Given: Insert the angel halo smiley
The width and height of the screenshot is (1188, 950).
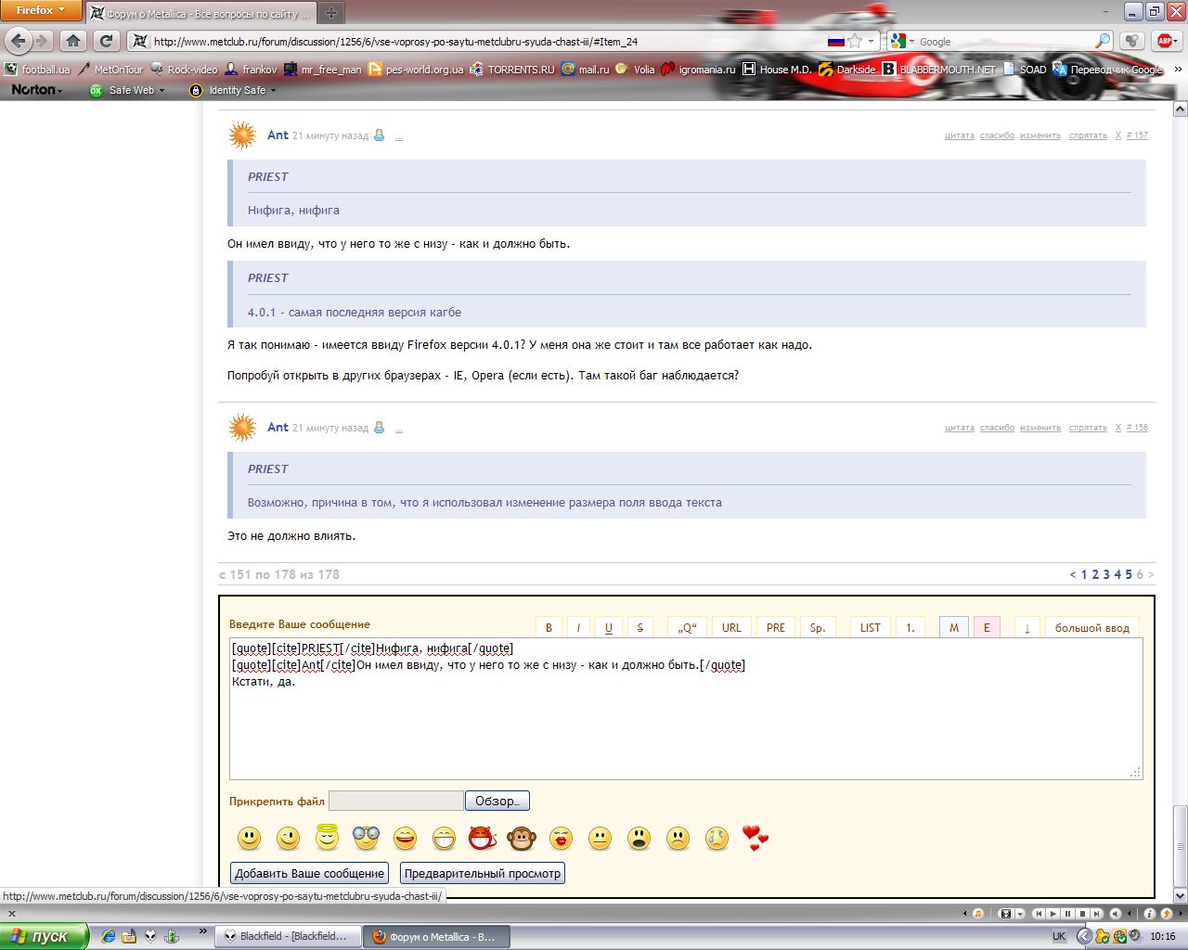Looking at the screenshot, I should (x=327, y=838).
